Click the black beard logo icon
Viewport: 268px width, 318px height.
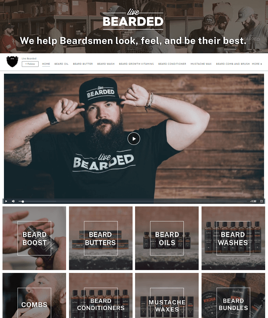coord(13,62)
